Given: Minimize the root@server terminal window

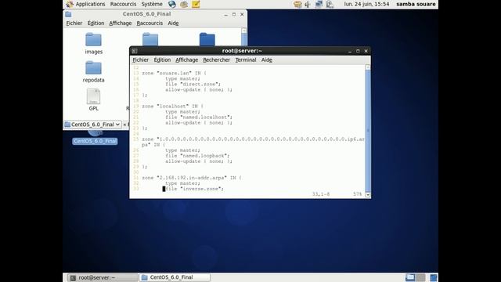Looking at the screenshot, I should tap(350, 51).
